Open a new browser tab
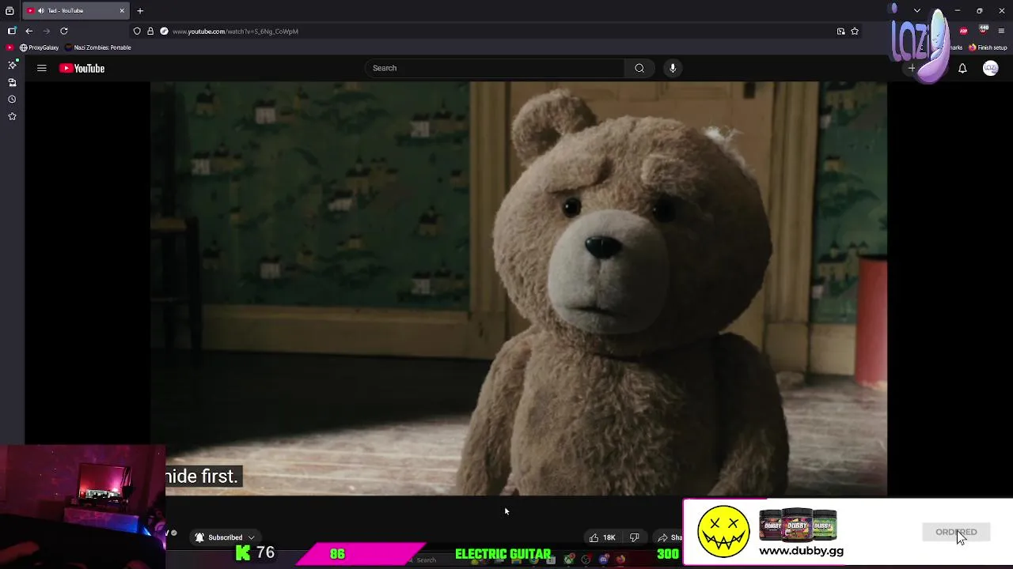 (140, 11)
